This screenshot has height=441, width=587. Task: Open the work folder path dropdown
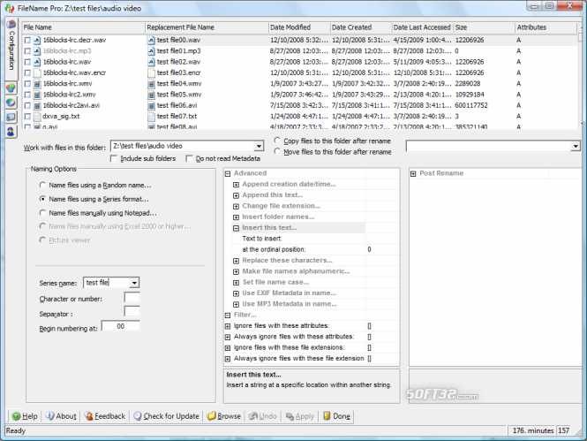[x=259, y=146]
